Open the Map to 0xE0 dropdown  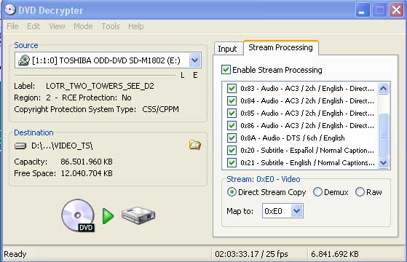[296, 211]
